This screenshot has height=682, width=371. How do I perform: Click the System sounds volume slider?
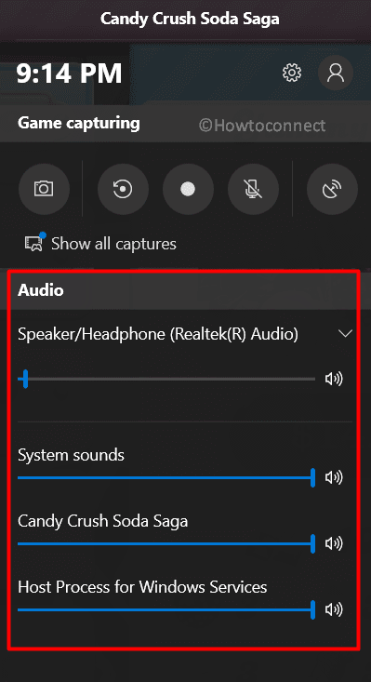(x=166, y=477)
